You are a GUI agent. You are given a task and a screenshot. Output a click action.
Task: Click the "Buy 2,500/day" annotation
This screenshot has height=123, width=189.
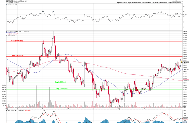tap(60, 82)
